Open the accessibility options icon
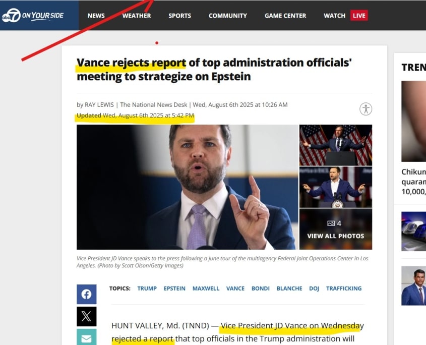 366,109
